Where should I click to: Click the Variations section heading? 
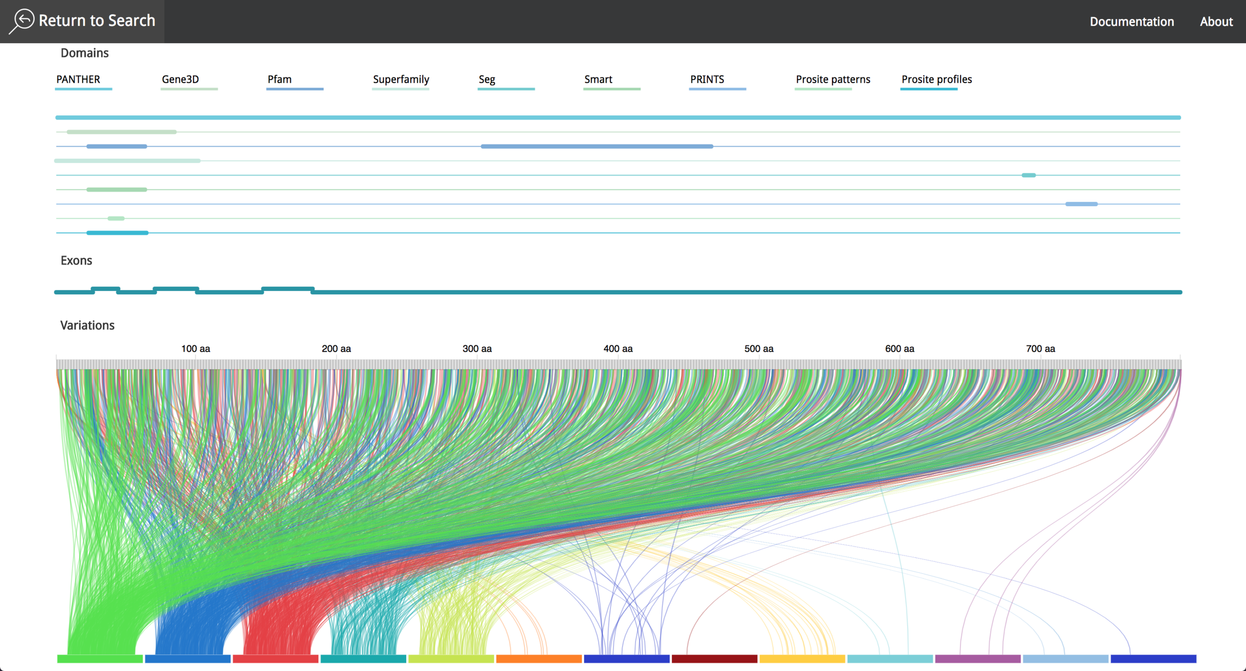pyautogui.click(x=87, y=325)
